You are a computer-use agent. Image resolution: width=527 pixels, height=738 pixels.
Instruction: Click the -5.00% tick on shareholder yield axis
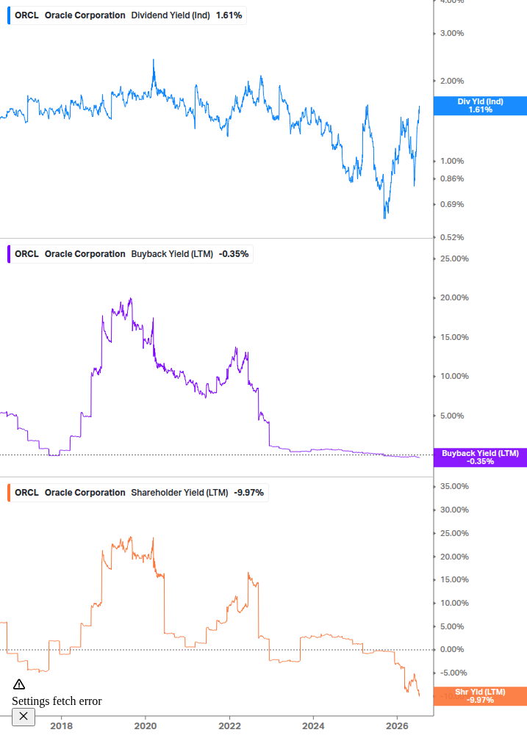[x=453, y=673]
